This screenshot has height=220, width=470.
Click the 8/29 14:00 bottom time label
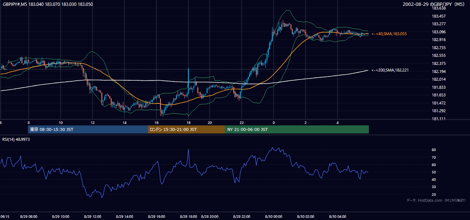coord(124,216)
